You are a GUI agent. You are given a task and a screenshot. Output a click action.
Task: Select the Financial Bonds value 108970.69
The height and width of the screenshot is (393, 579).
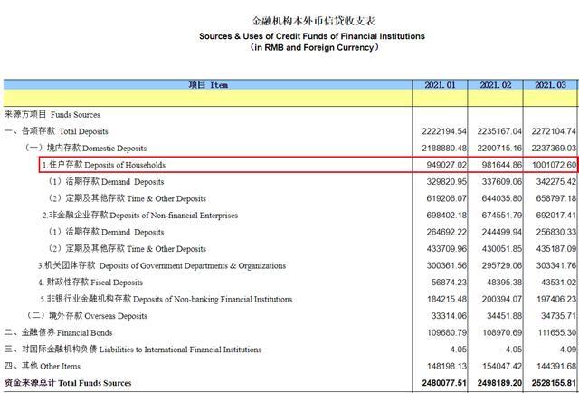click(502, 332)
